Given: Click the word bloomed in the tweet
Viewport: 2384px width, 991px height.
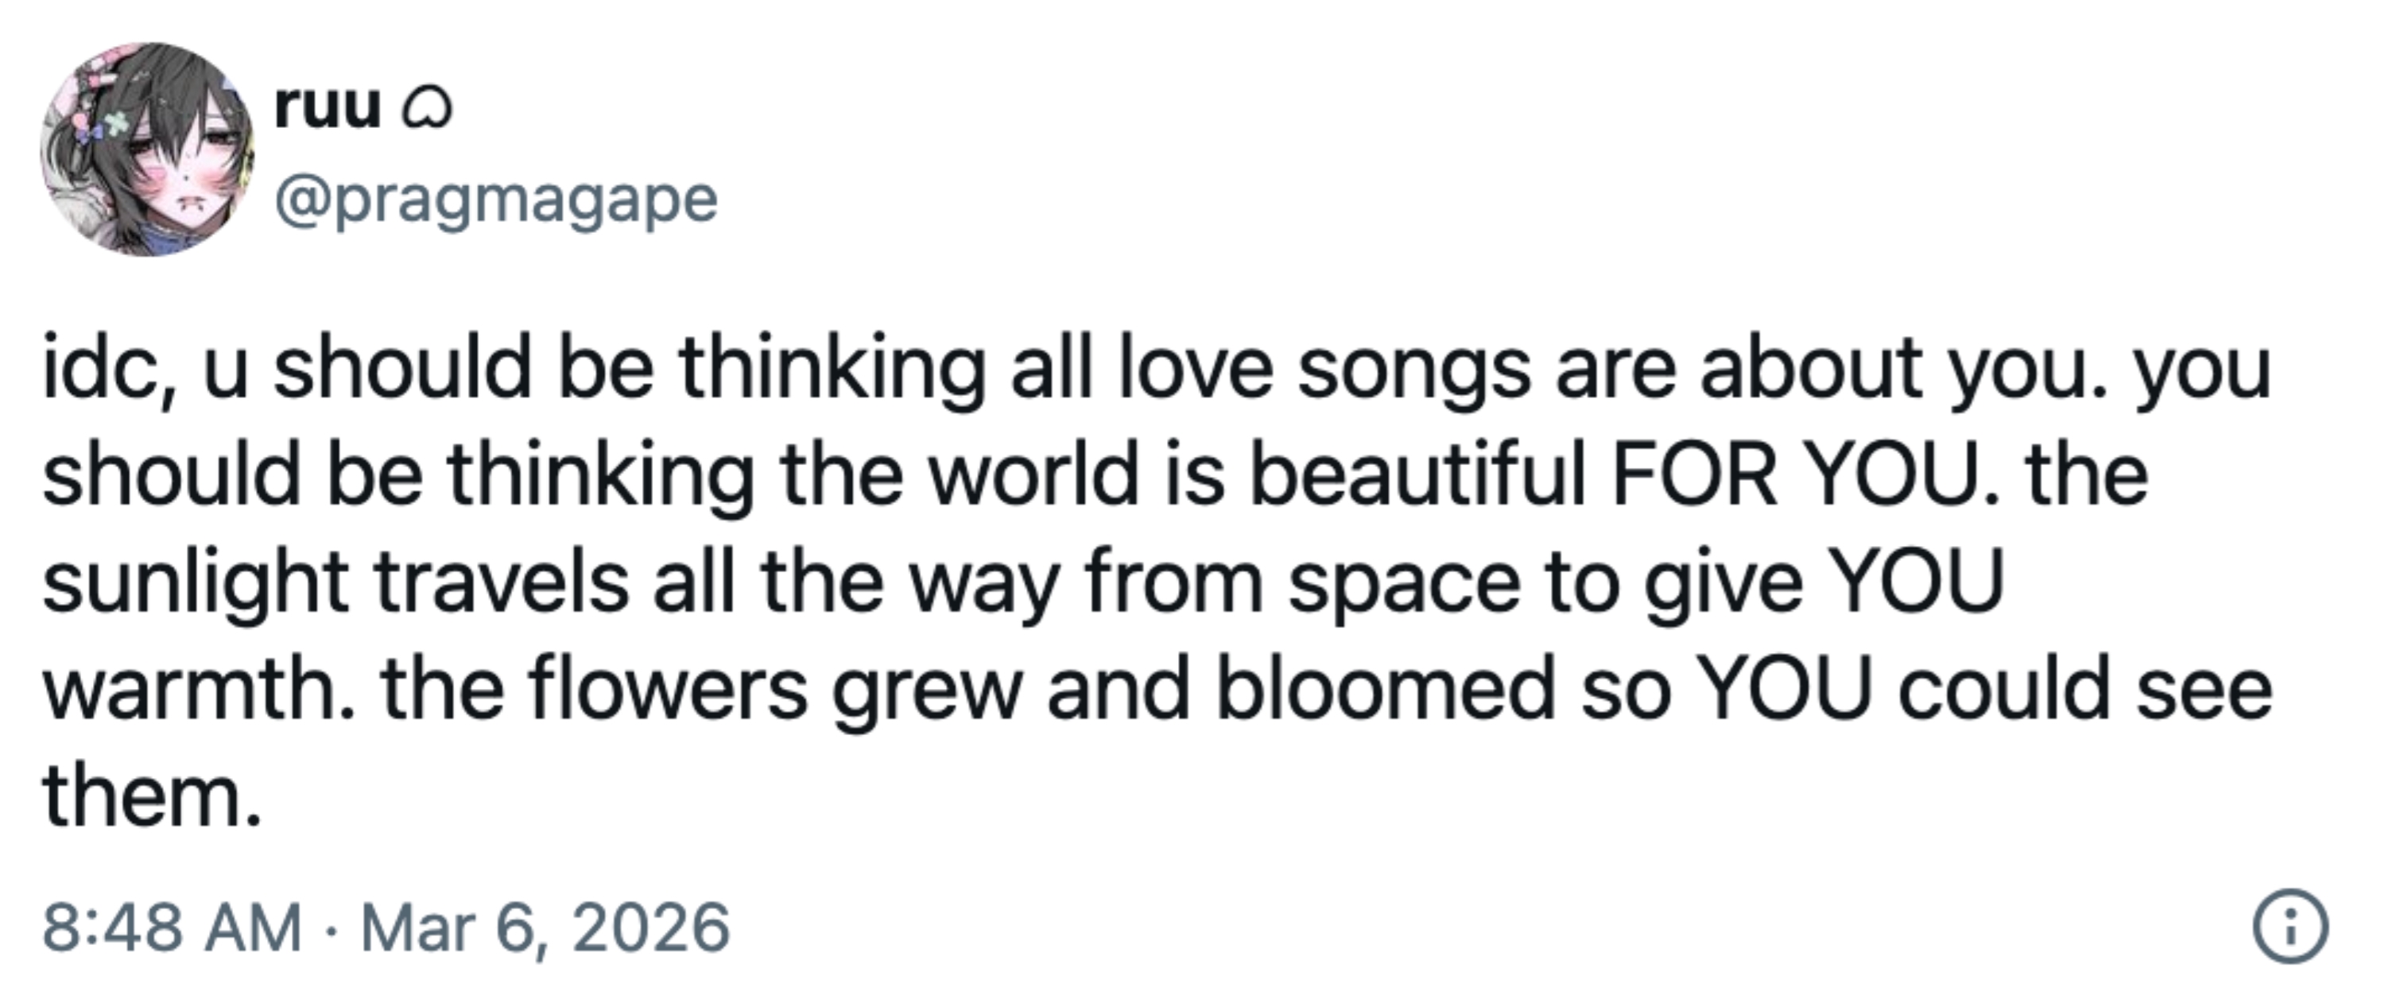Looking at the screenshot, I should pyautogui.click(x=1386, y=691).
